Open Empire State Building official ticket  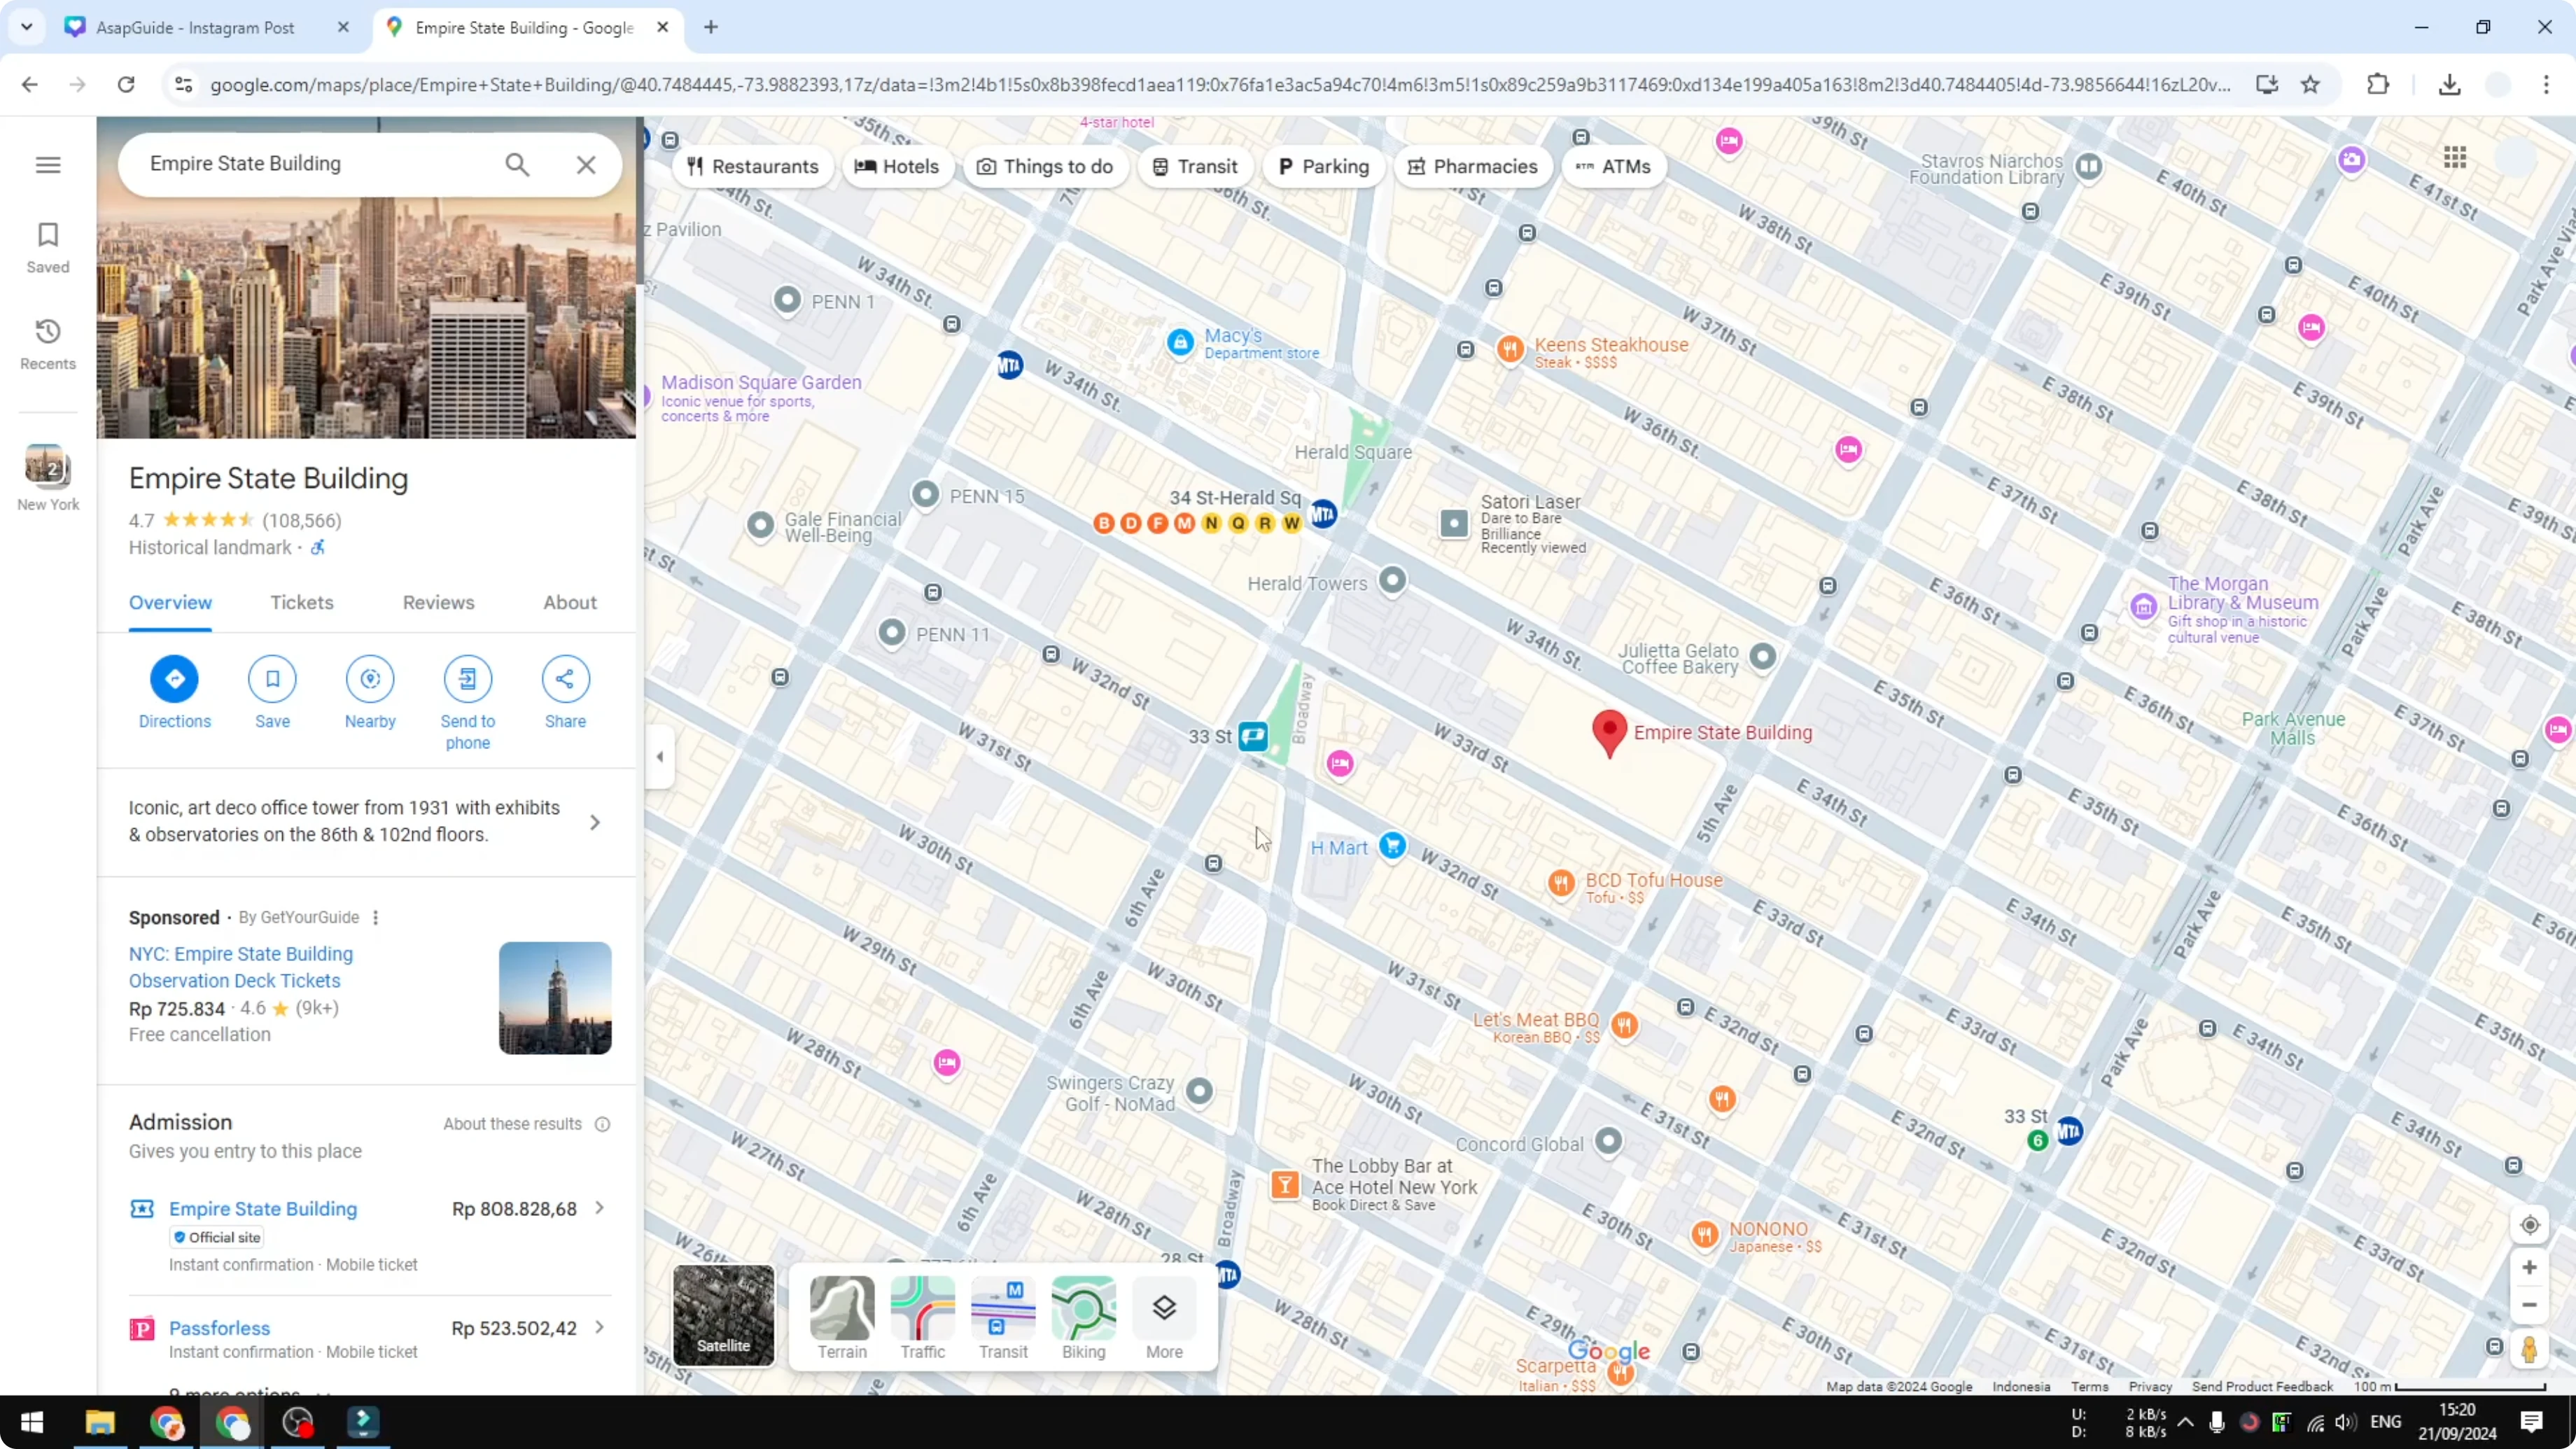tap(263, 1209)
